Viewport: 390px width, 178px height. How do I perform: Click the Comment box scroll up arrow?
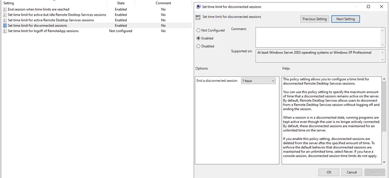coord(383,30)
